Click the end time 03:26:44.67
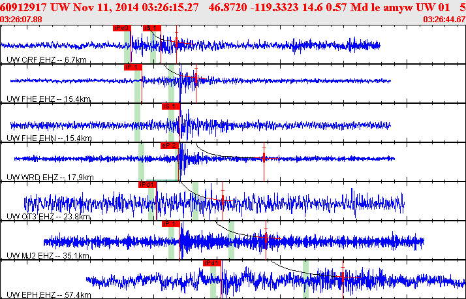Screen dimensions: 466x299 (444, 20)
